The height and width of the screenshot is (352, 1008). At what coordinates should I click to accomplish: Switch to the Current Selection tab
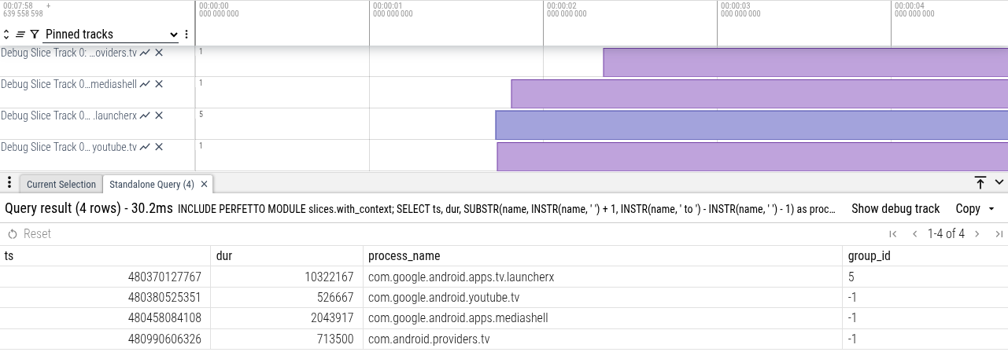[x=61, y=185]
